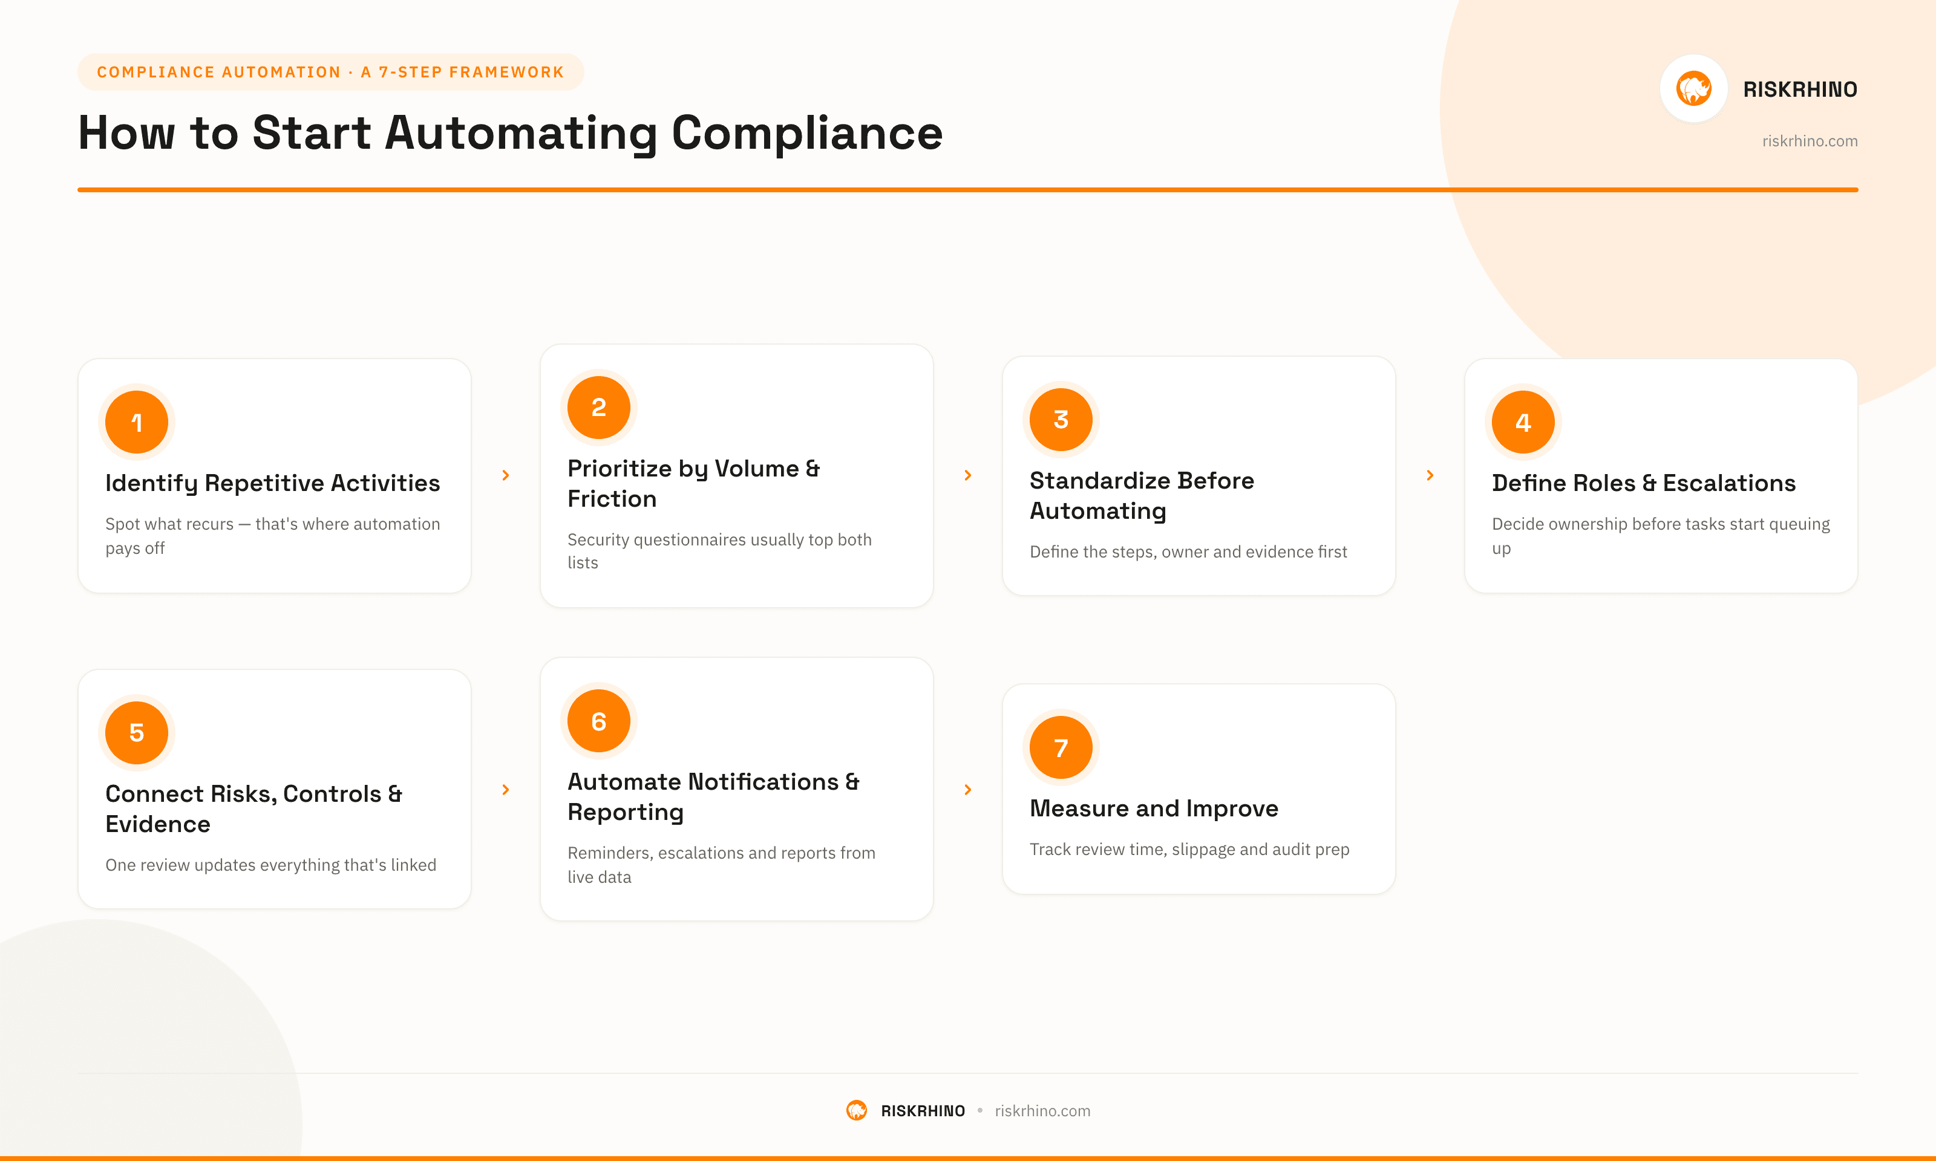Click 'Security questionnaires usually top both lists' text
The height and width of the screenshot is (1161, 1936).
[719, 551]
